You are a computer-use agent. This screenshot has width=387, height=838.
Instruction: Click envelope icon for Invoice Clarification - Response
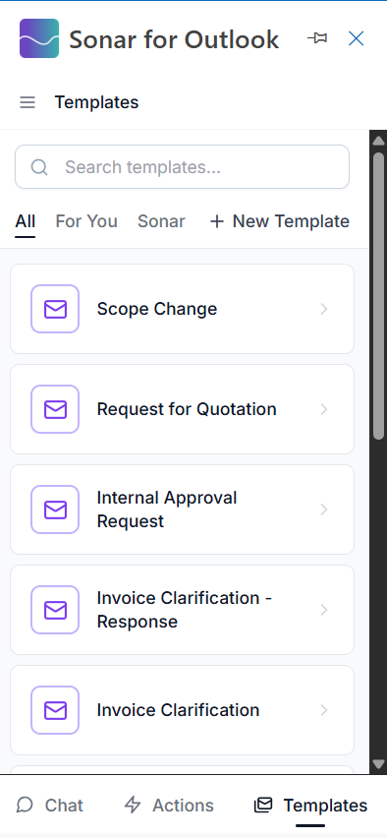pyautogui.click(x=55, y=610)
